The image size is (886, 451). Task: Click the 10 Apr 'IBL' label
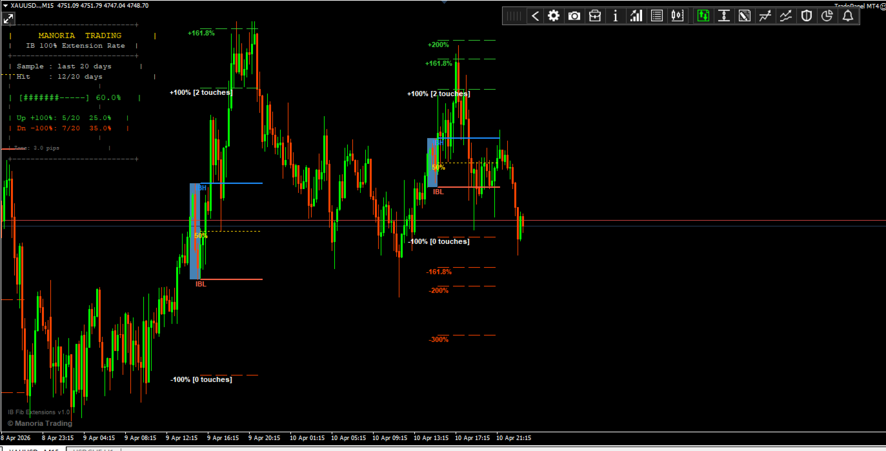(x=438, y=192)
